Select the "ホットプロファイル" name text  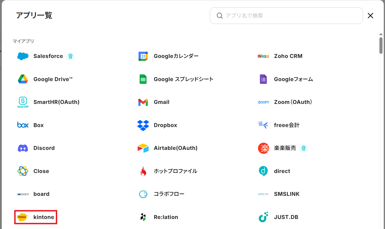(175, 171)
